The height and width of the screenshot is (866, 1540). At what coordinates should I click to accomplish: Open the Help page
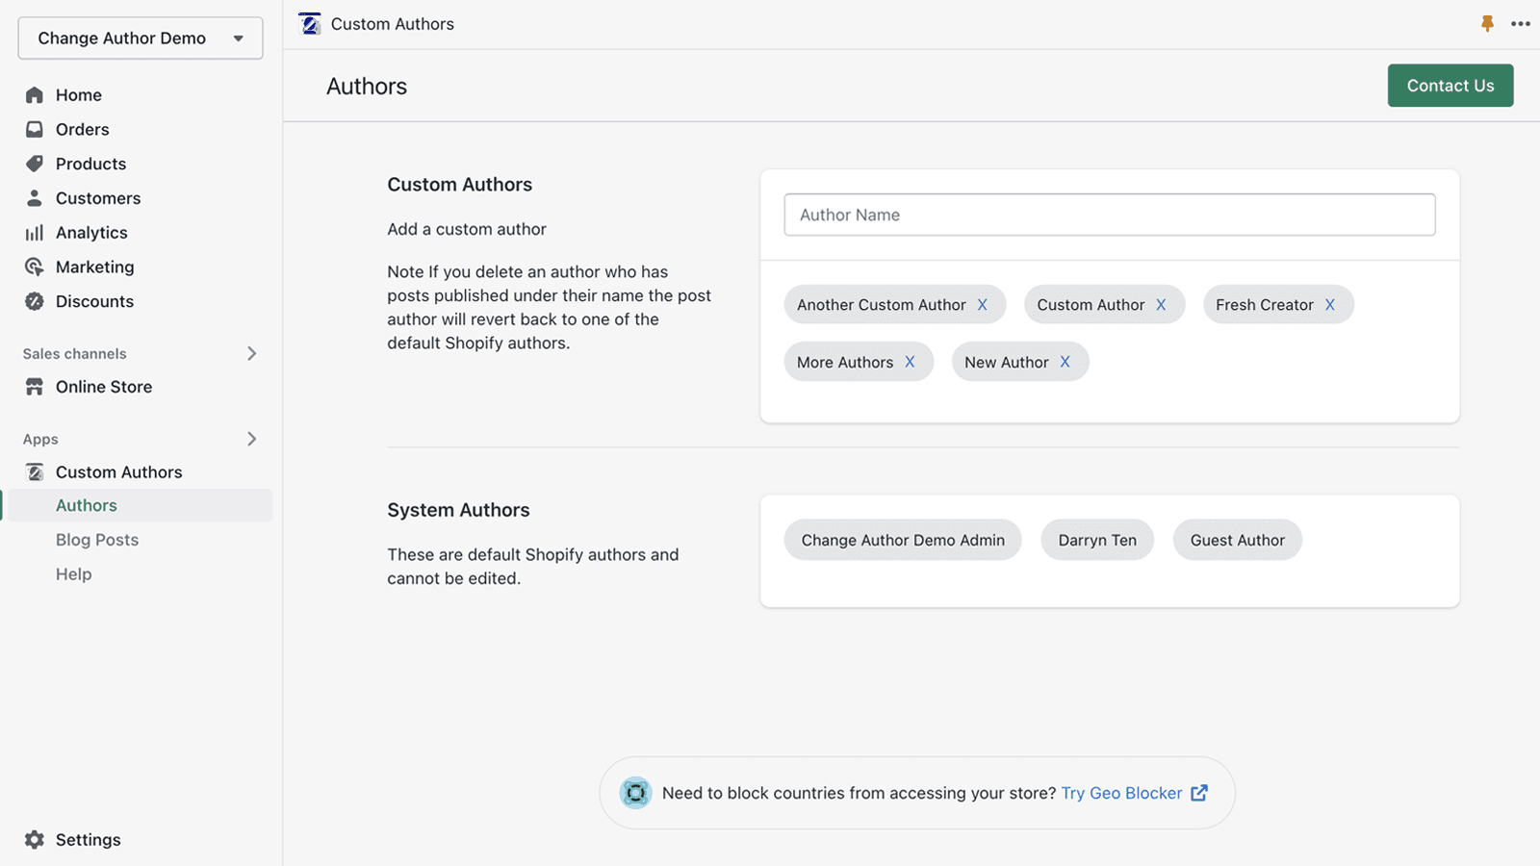[x=73, y=573]
